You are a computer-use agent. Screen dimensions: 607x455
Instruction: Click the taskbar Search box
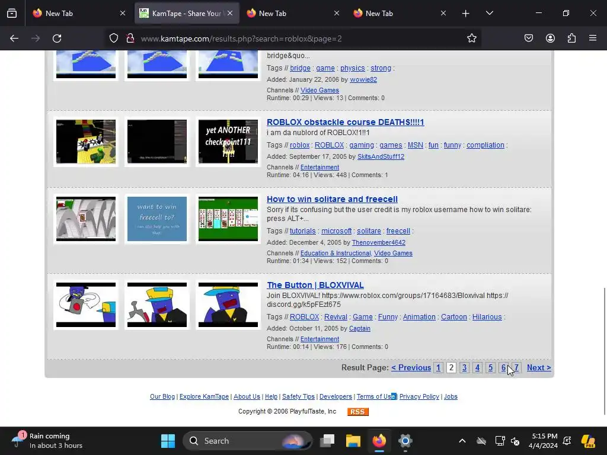pos(248,441)
